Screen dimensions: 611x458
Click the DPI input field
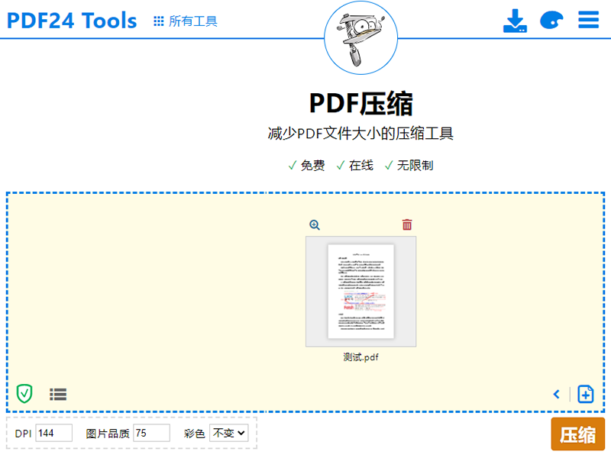pos(53,433)
